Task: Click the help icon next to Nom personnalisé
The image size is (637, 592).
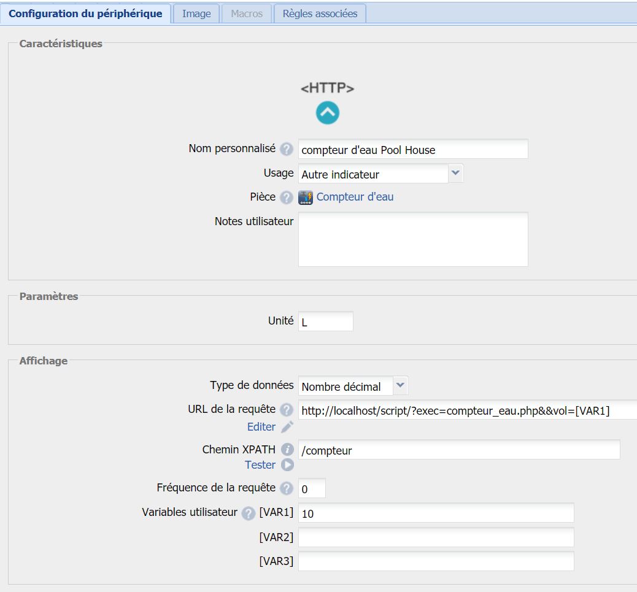Action: point(286,149)
